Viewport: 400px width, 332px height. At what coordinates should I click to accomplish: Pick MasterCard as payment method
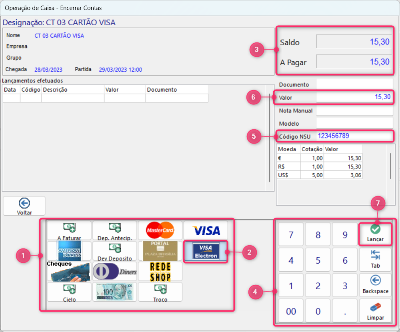click(x=160, y=231)
